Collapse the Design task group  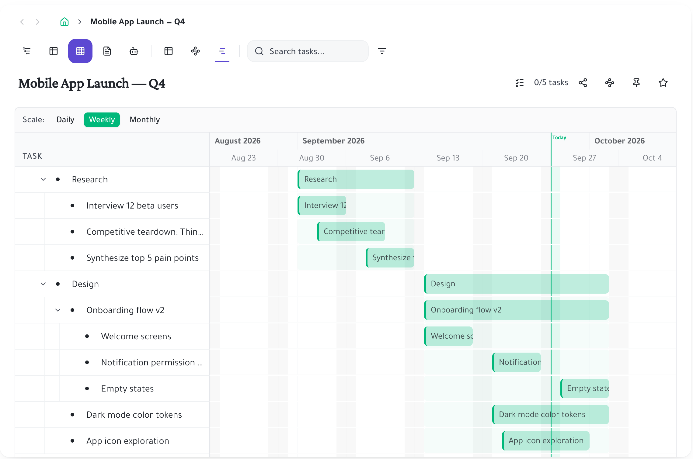tap(43, 284)
